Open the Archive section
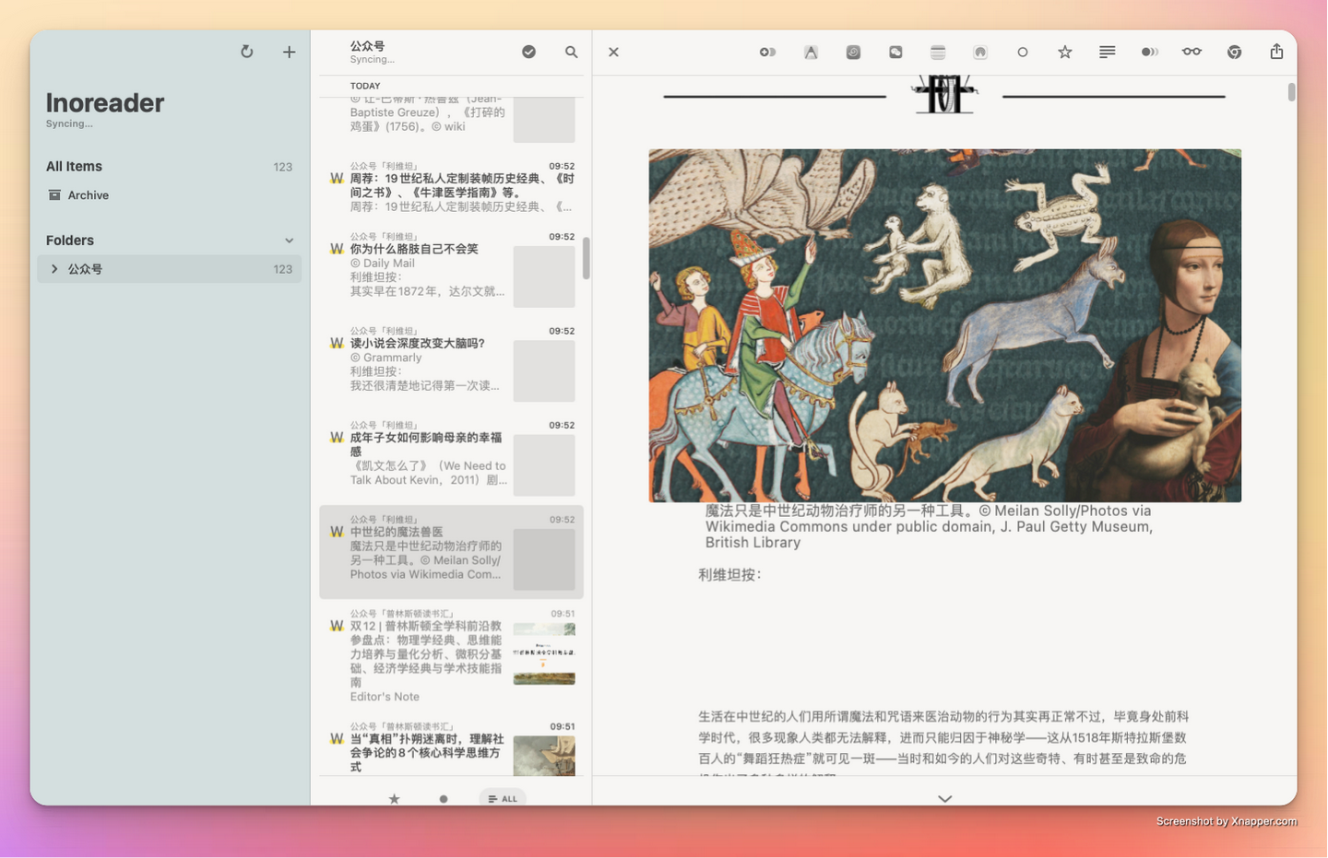The image size is (1328, 858). 89,194
